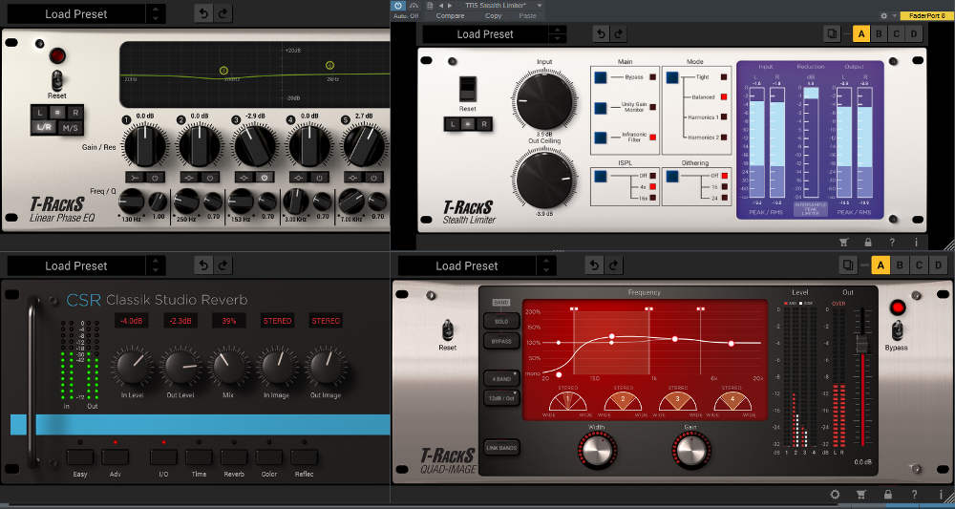This screenshot has width=955, height=509.
Task: Open Load Preset dropdown on Quad-Image
Action: [x=467, y=265]
